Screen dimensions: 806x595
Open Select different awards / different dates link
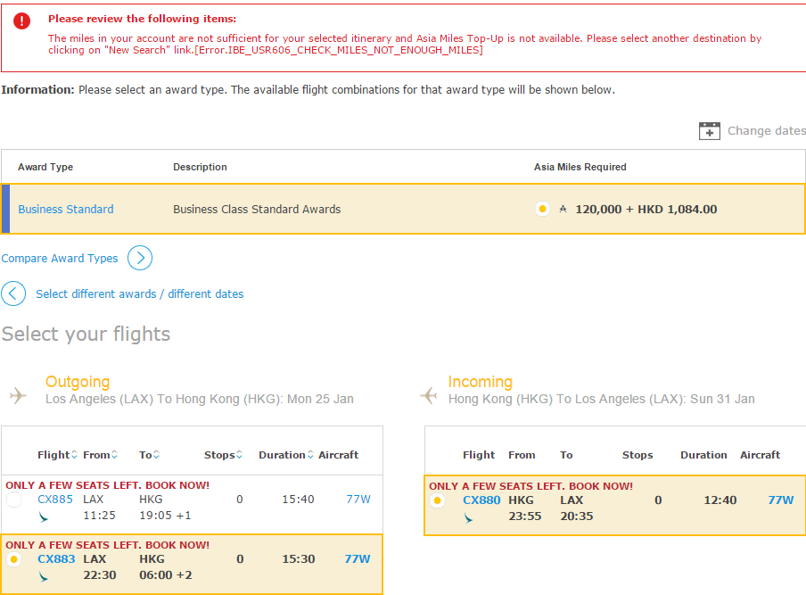click(140, 294)
